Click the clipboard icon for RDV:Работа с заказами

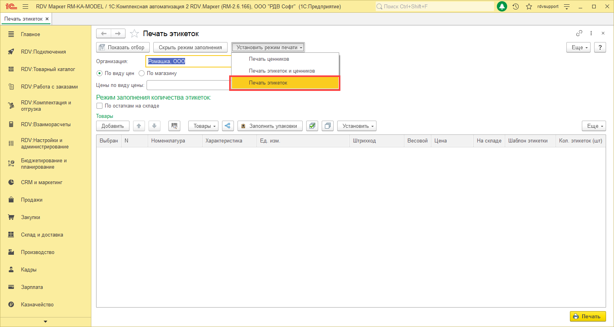[11, 87]
